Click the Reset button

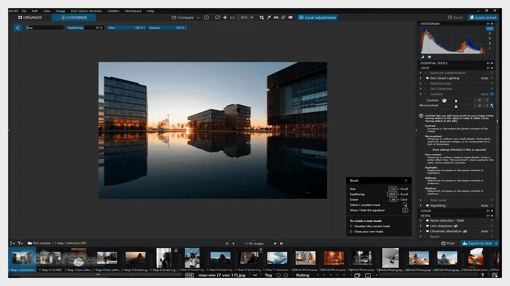coord(455,17)
